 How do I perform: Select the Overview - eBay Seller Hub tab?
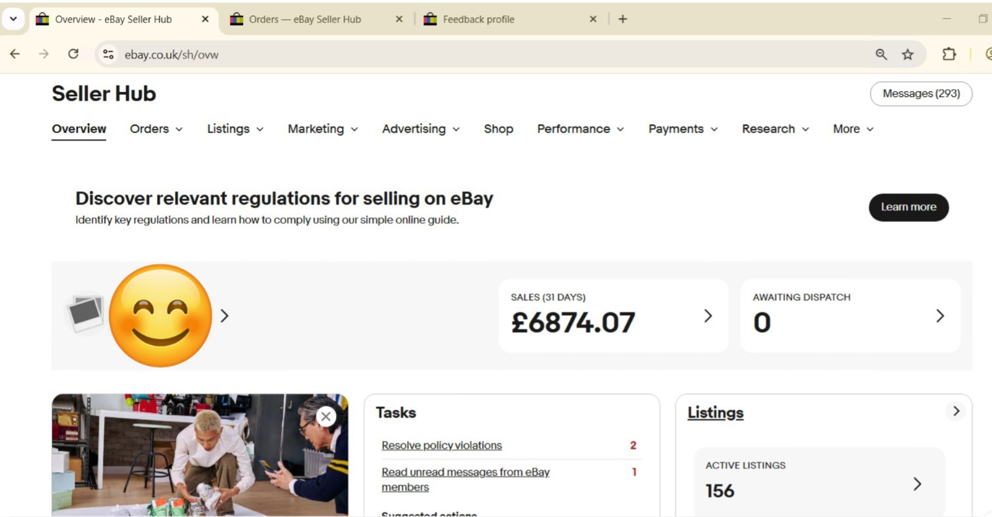pyautogui.click(x=122, y=20)
